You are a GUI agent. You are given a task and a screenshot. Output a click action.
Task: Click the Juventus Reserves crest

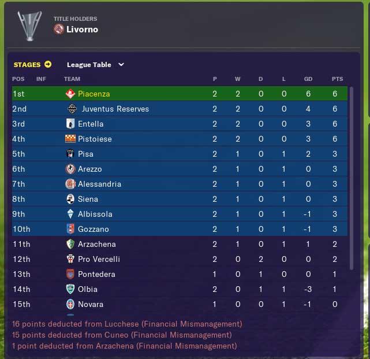click(x=72, y=109)
